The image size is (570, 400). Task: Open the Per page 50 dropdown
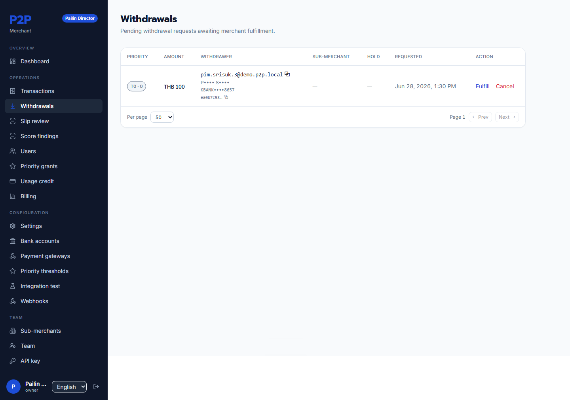[162, 117]
